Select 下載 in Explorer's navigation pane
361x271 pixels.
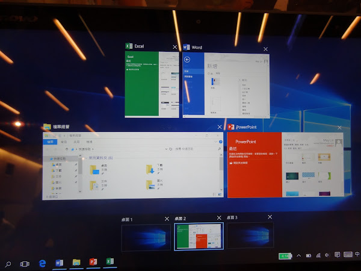click(x=58, y=170)
